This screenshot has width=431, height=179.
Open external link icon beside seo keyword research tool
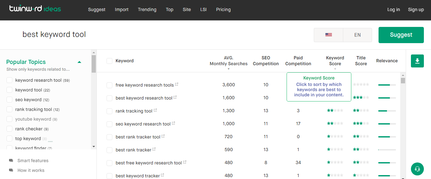tap(174, 123)
